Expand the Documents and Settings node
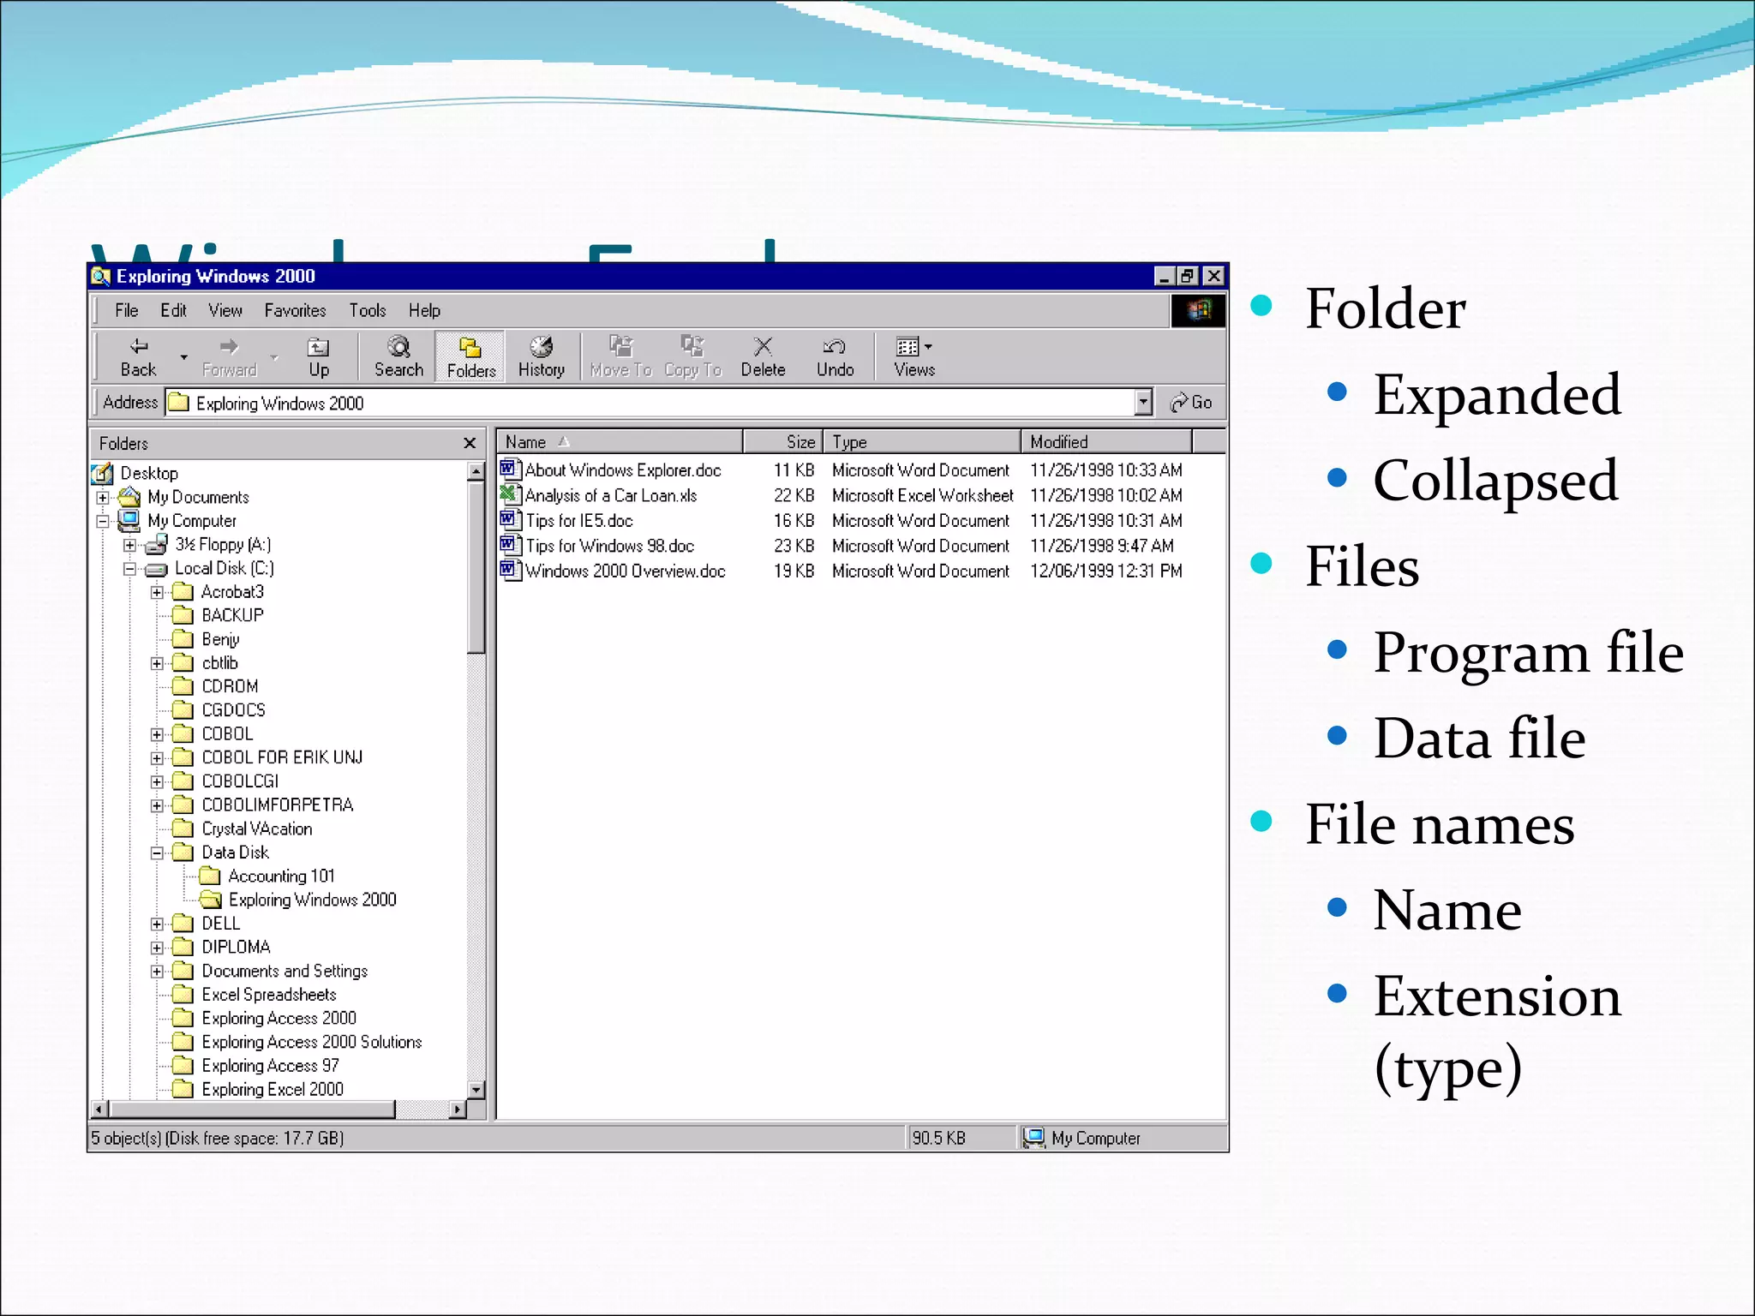Screen dimensions: 1755x1316 tap(157, 972)
